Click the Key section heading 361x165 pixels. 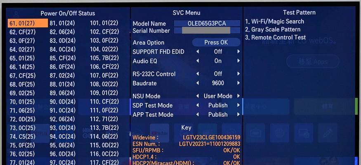click(x=186, y=127)
